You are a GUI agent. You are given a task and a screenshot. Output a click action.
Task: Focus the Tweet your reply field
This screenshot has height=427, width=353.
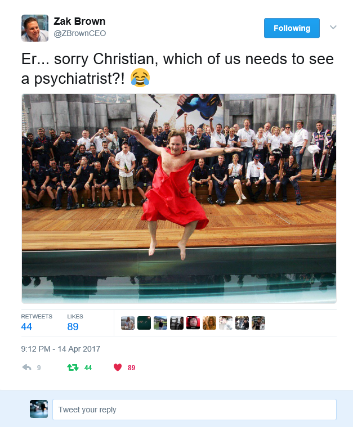194,410
